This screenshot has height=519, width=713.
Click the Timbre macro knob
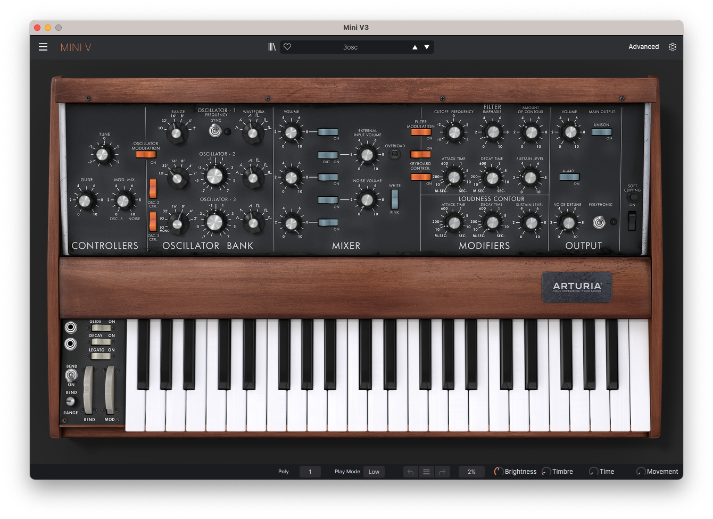click(x=546, y=472)
